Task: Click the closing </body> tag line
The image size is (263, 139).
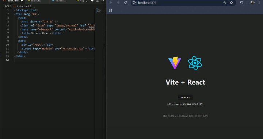Action: (23, 52)
